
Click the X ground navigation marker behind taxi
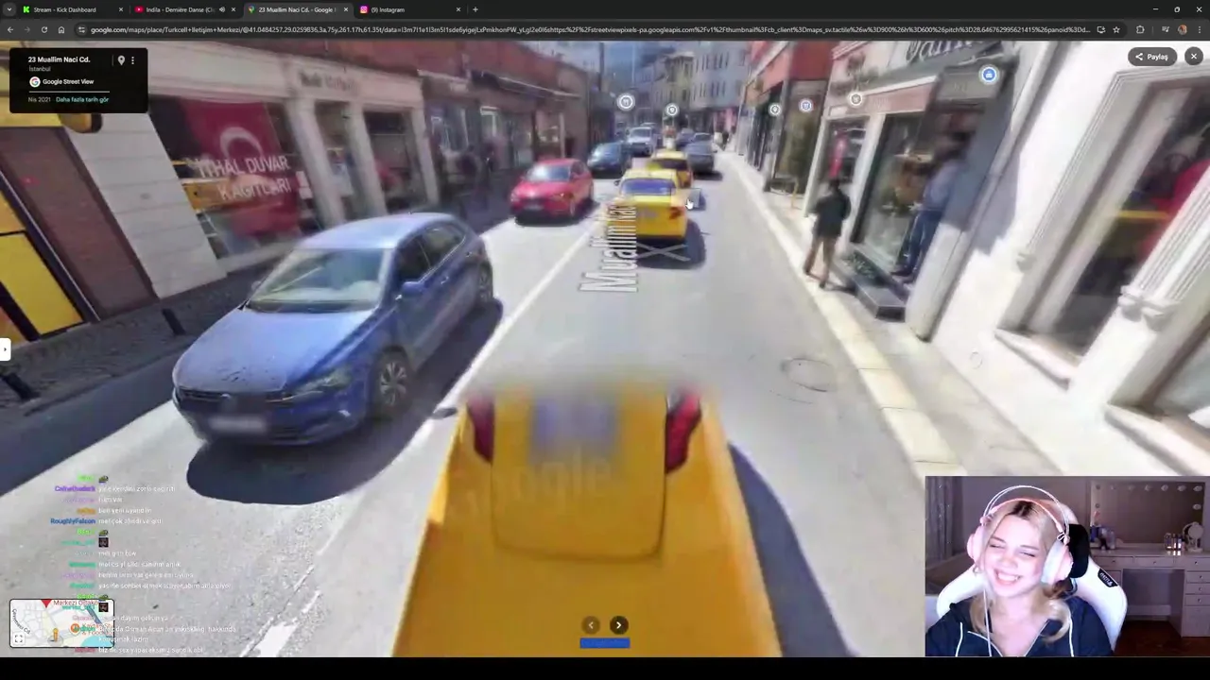665,252
